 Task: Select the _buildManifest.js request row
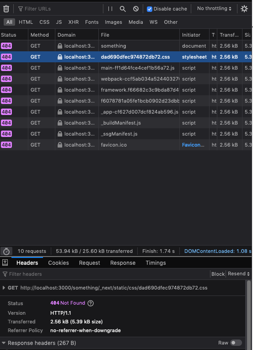pos(126,123)
